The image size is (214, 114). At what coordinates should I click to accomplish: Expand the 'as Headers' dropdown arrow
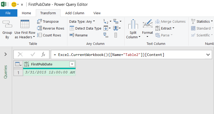pos(34,37)
